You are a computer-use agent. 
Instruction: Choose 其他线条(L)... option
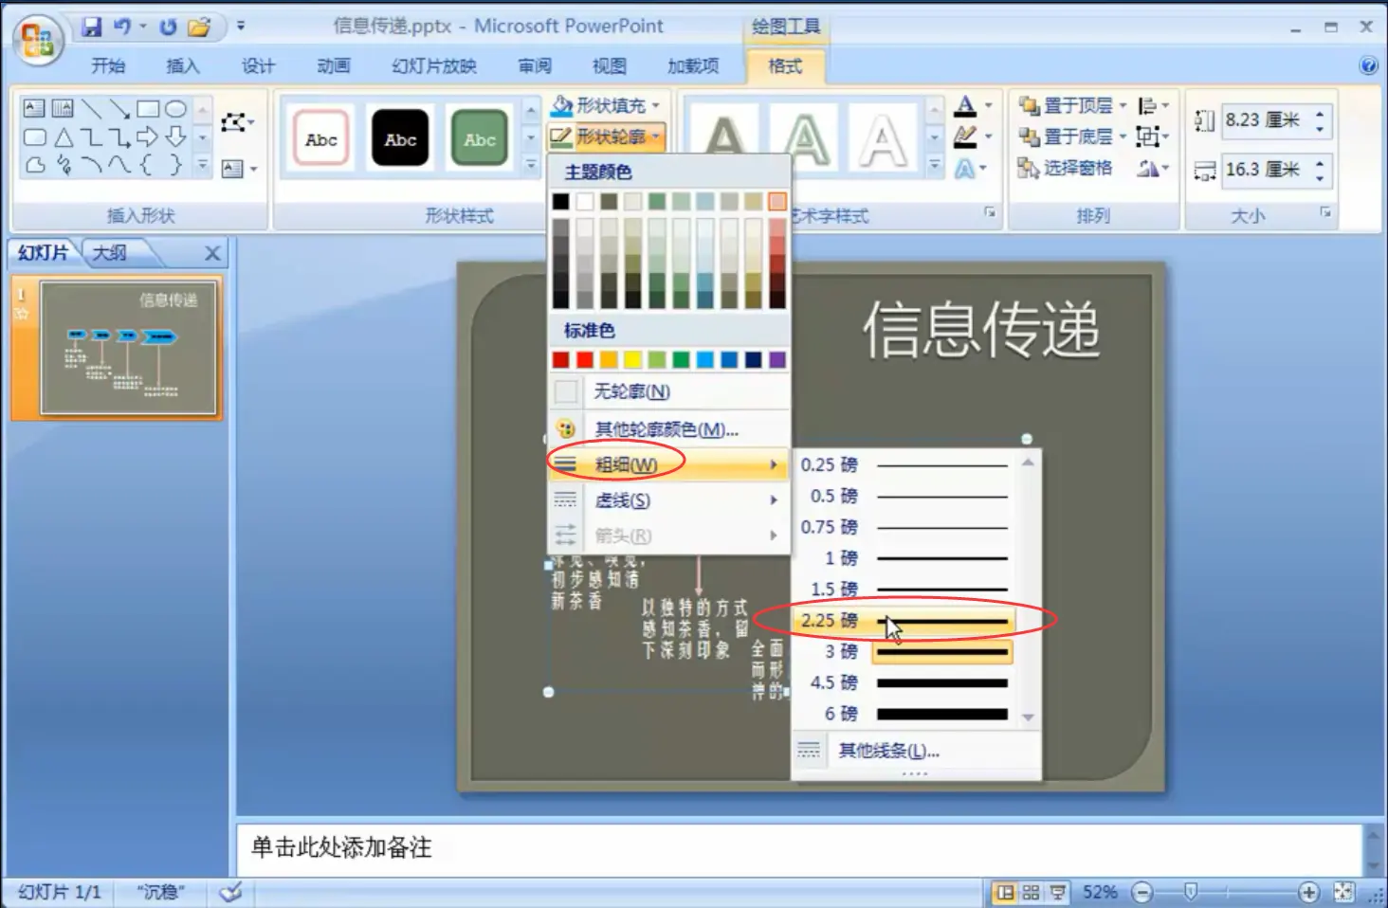916,751
